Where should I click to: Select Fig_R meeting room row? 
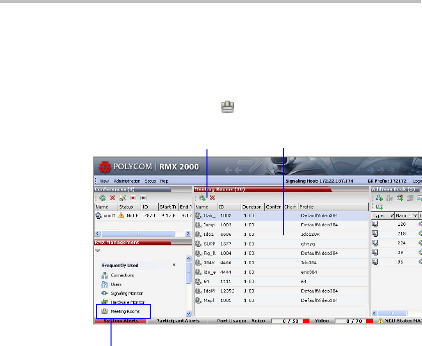coord(281,253)
